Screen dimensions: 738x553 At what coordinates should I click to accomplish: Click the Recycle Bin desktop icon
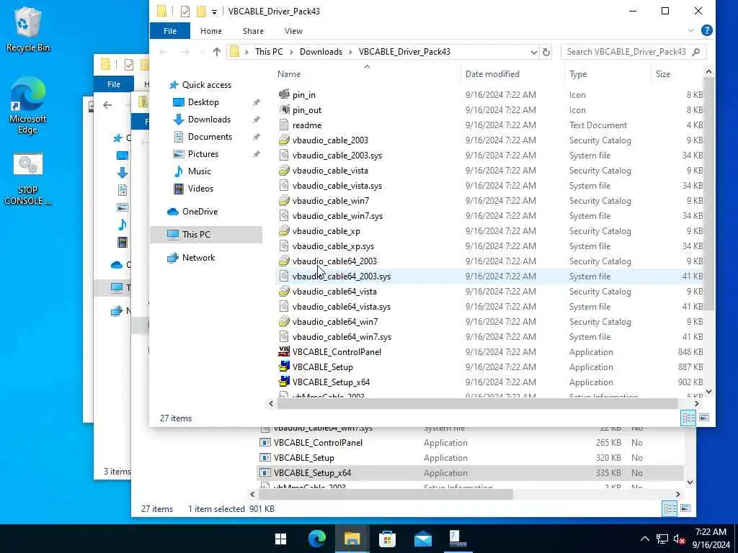(28, 29)
